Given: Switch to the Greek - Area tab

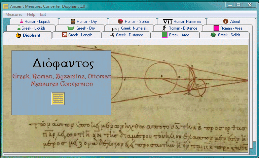Looking at the screenshot, I should click(175, 35).
